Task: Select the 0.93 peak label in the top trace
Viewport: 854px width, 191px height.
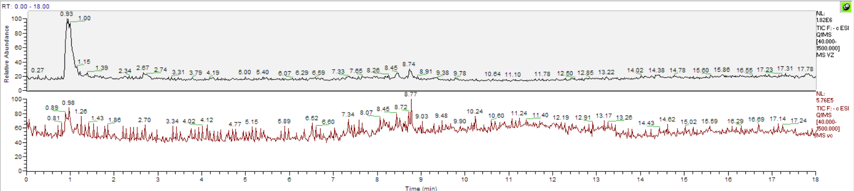Action: [x=66, y=14]
